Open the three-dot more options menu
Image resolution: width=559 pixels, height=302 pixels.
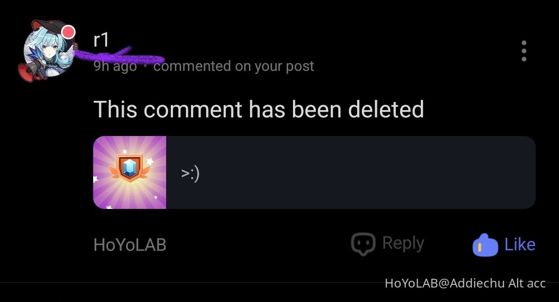(524, 51)
